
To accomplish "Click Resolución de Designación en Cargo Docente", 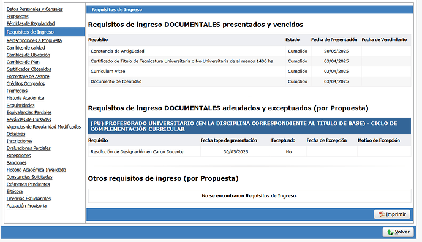I will coord(137,152).
